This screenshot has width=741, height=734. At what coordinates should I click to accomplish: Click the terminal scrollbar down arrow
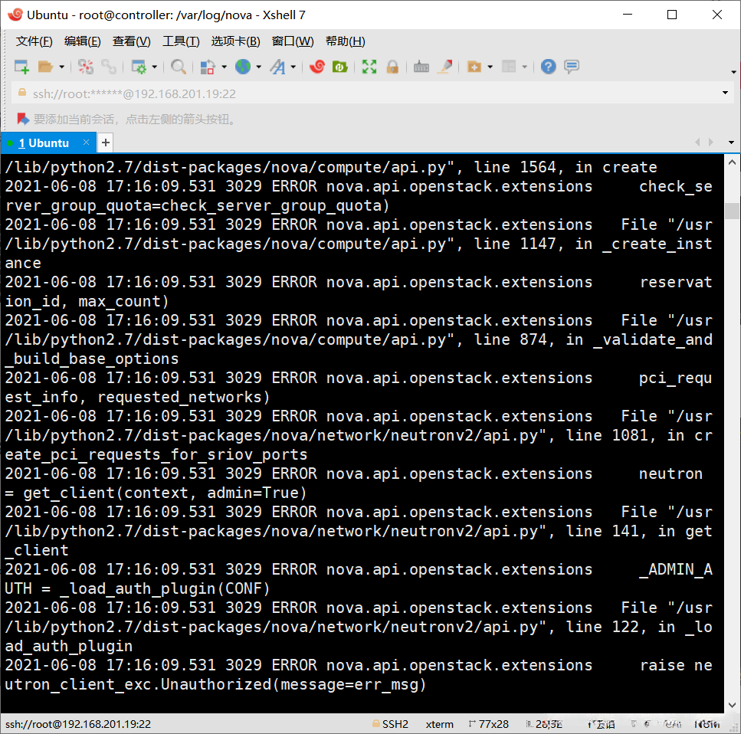(x=732, y=705)
